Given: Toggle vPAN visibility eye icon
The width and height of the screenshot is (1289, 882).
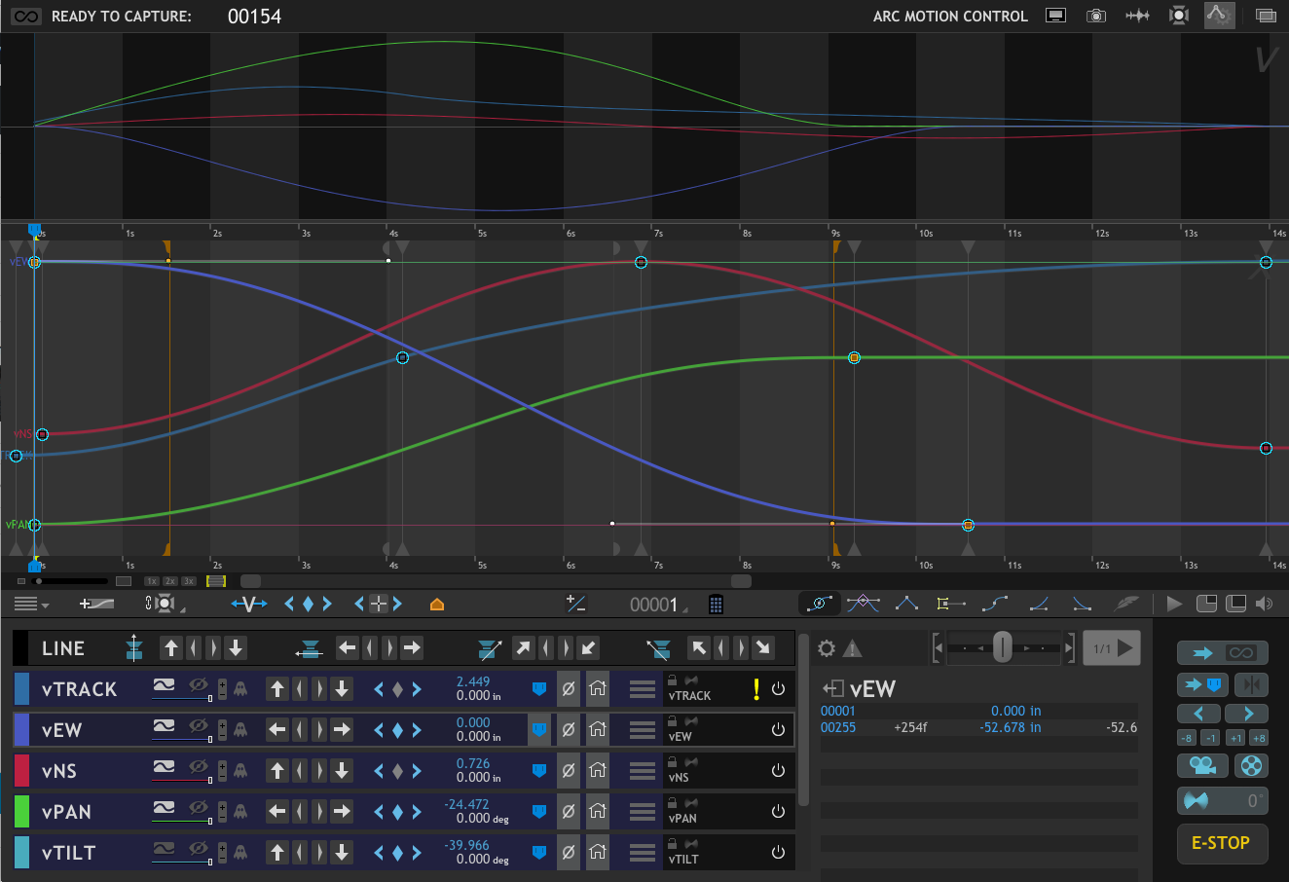Looking at the screenshot, I should [x=199, y=807].
